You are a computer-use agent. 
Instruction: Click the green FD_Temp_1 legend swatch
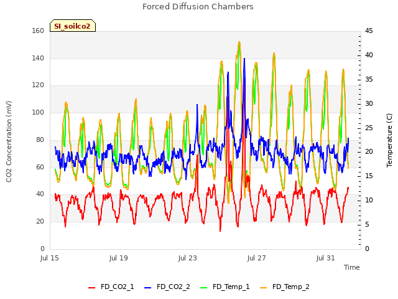[x=204, y=288]
